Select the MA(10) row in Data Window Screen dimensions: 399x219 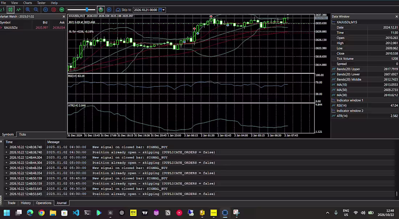click(x=365, y=85)
